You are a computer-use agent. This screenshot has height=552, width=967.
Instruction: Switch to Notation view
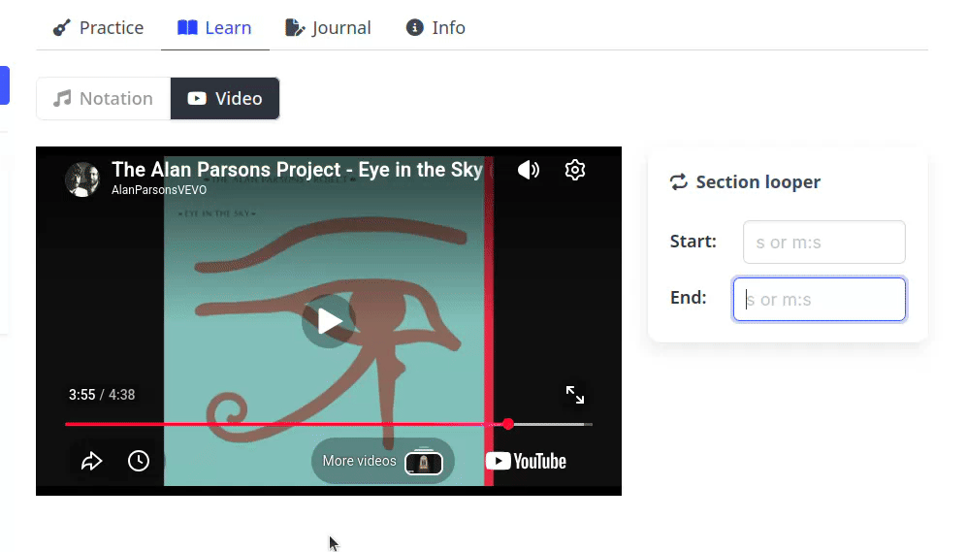(x=104, y=99)
